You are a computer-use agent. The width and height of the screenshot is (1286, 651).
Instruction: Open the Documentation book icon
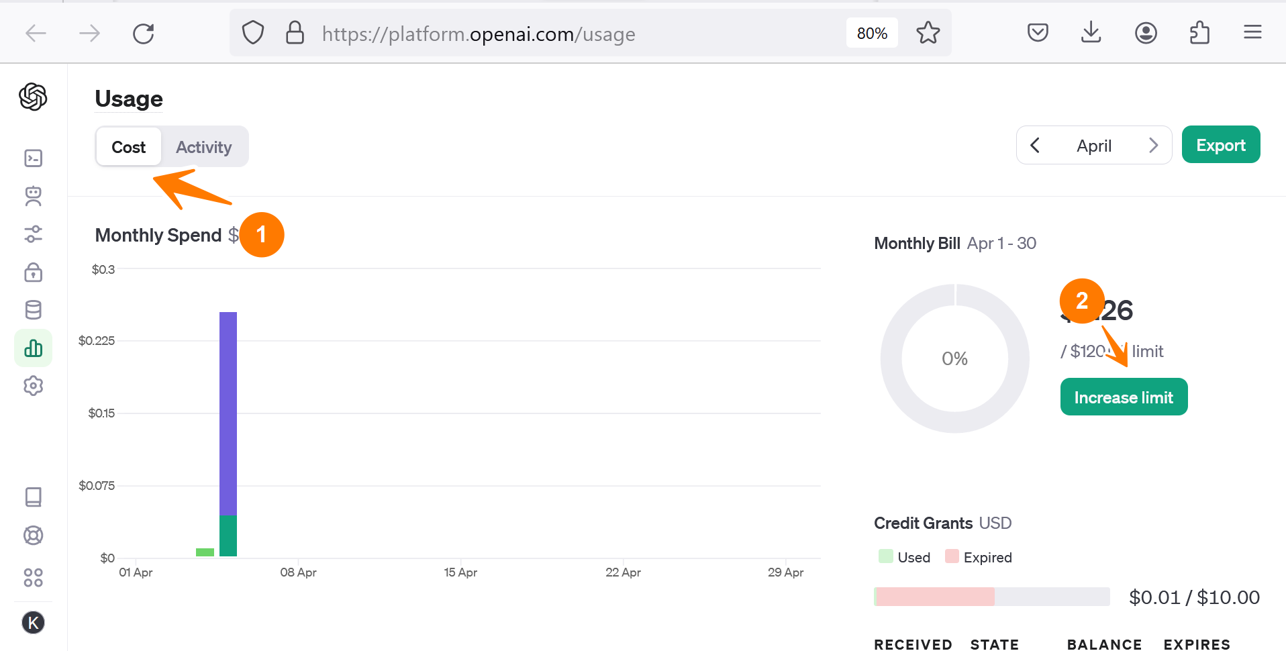tap(33, 497)
